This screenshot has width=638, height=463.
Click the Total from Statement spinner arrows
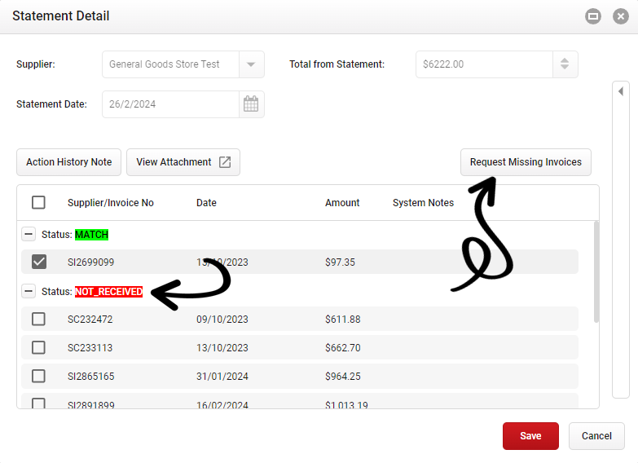(x=565, y=64)
